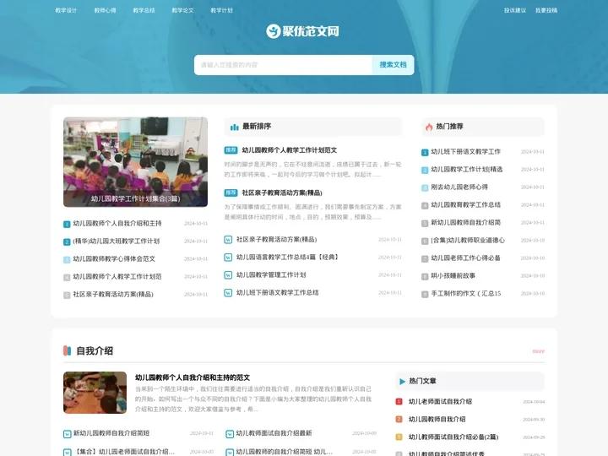This screenshot has height=456, width=608.
Task: Click document icon for 幼儿教师面试自我介绍最新
Action: pos(230,434)
